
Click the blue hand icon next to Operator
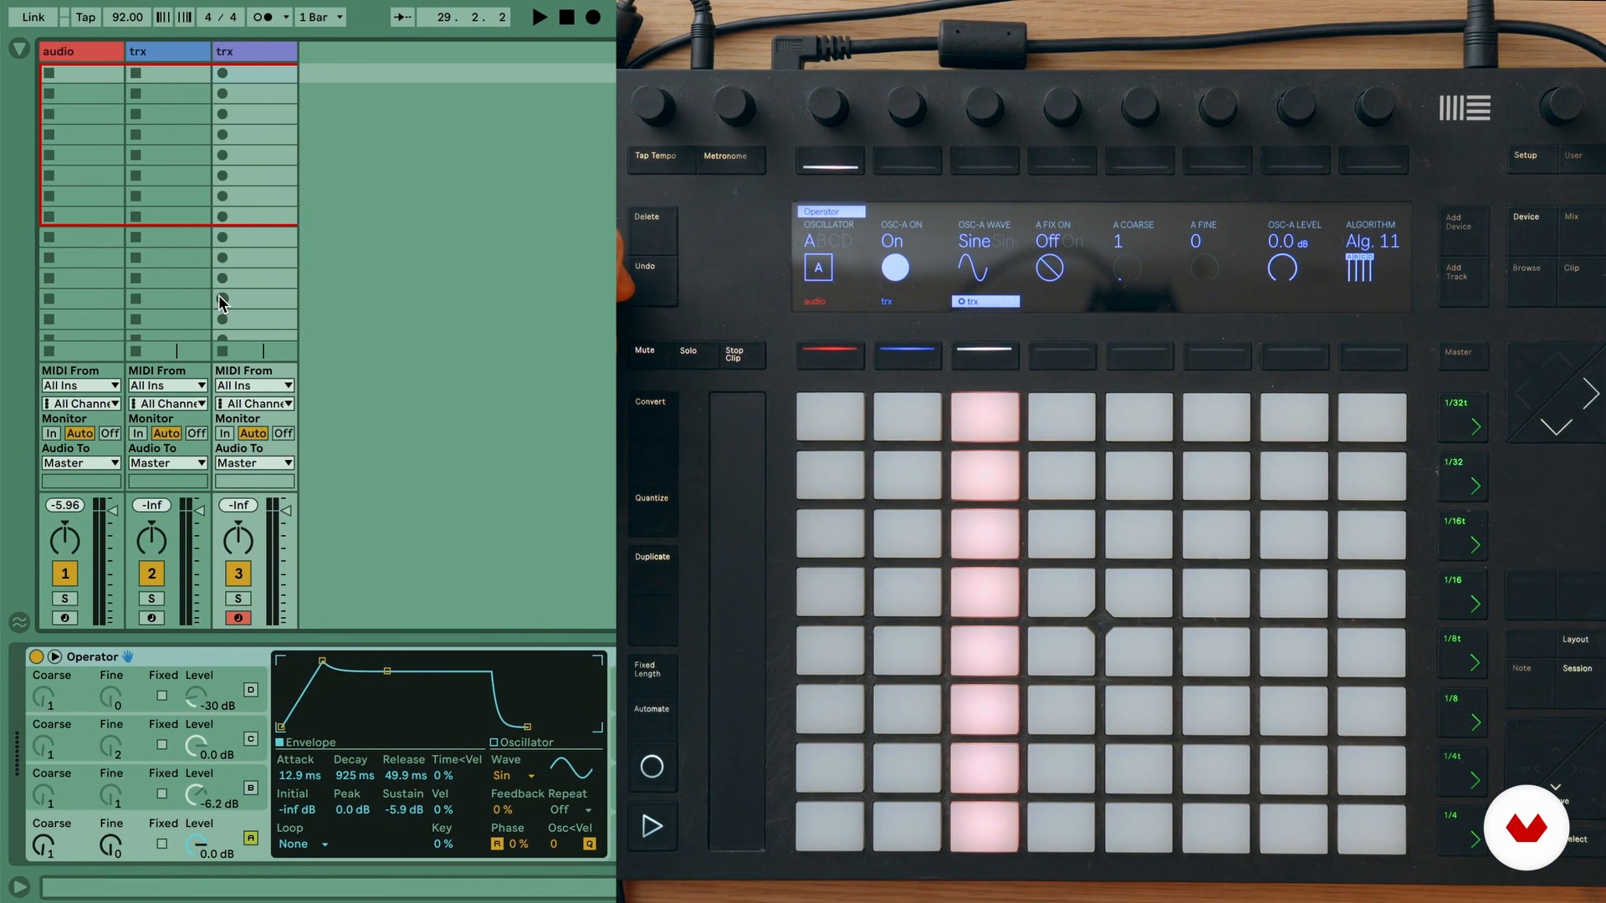tap(128, 656)
